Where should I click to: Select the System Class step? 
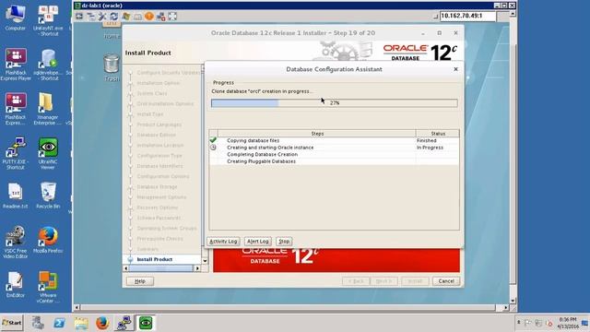tap(151, 93)
